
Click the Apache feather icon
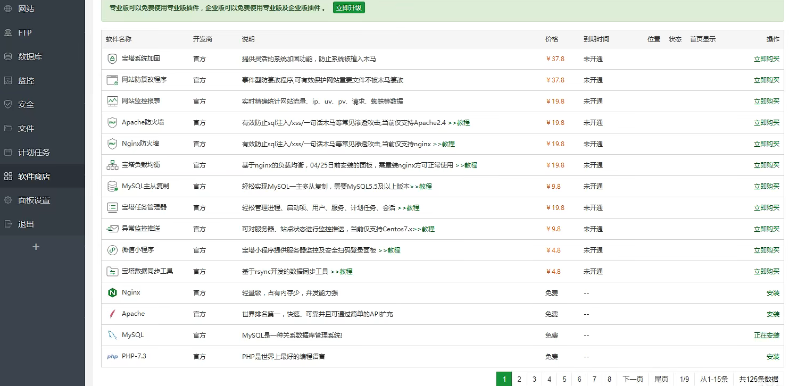pos(112,314)
